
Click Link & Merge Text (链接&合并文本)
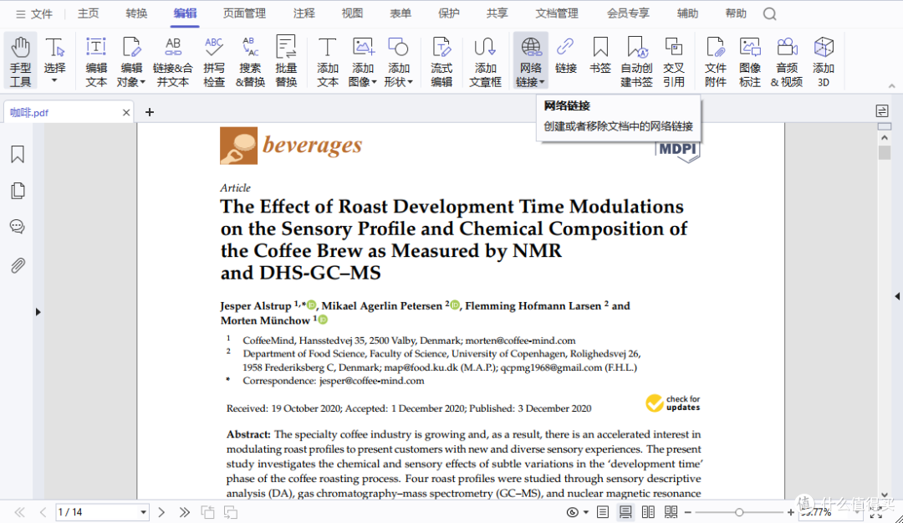(173, 61)
